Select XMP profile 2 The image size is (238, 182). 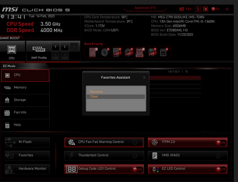[65, 47]
